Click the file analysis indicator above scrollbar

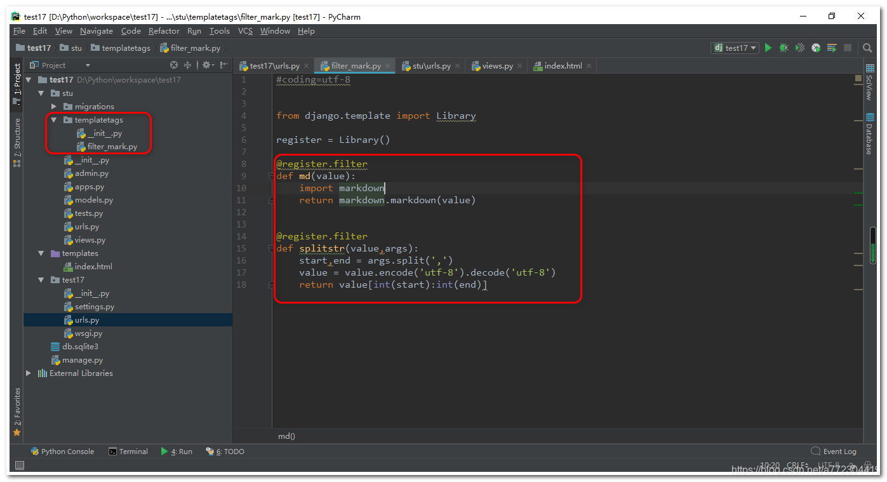(858, 79)
